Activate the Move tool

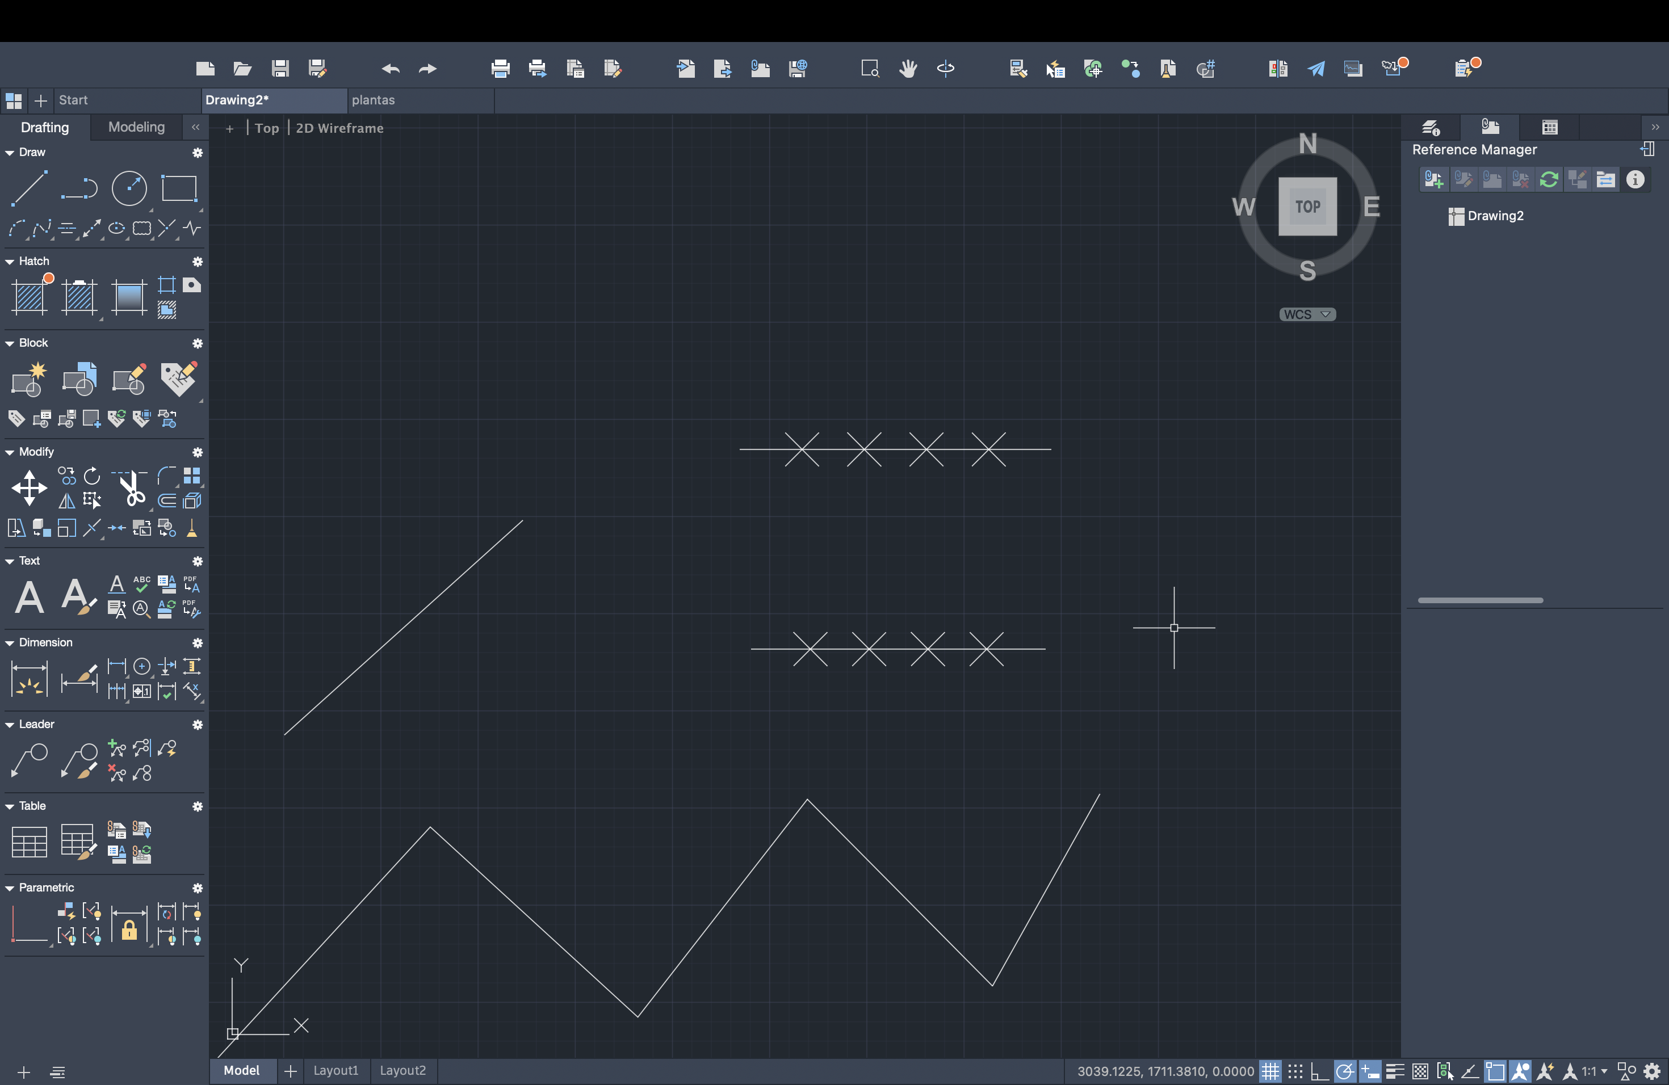click(30, 488)
